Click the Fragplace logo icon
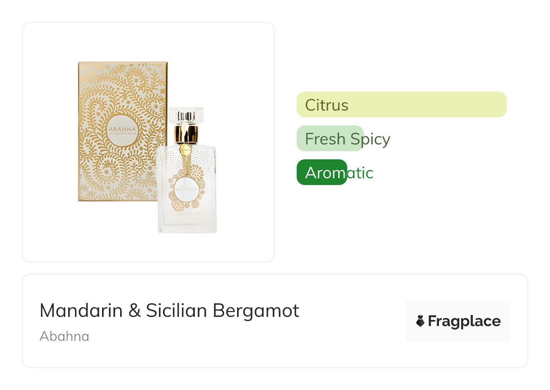The width and height of the screenshot is (550, 390). click(420, 321)
